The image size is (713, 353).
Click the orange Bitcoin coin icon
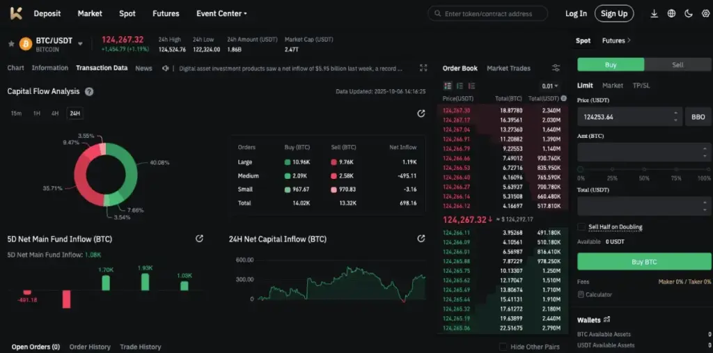(26, 44)
